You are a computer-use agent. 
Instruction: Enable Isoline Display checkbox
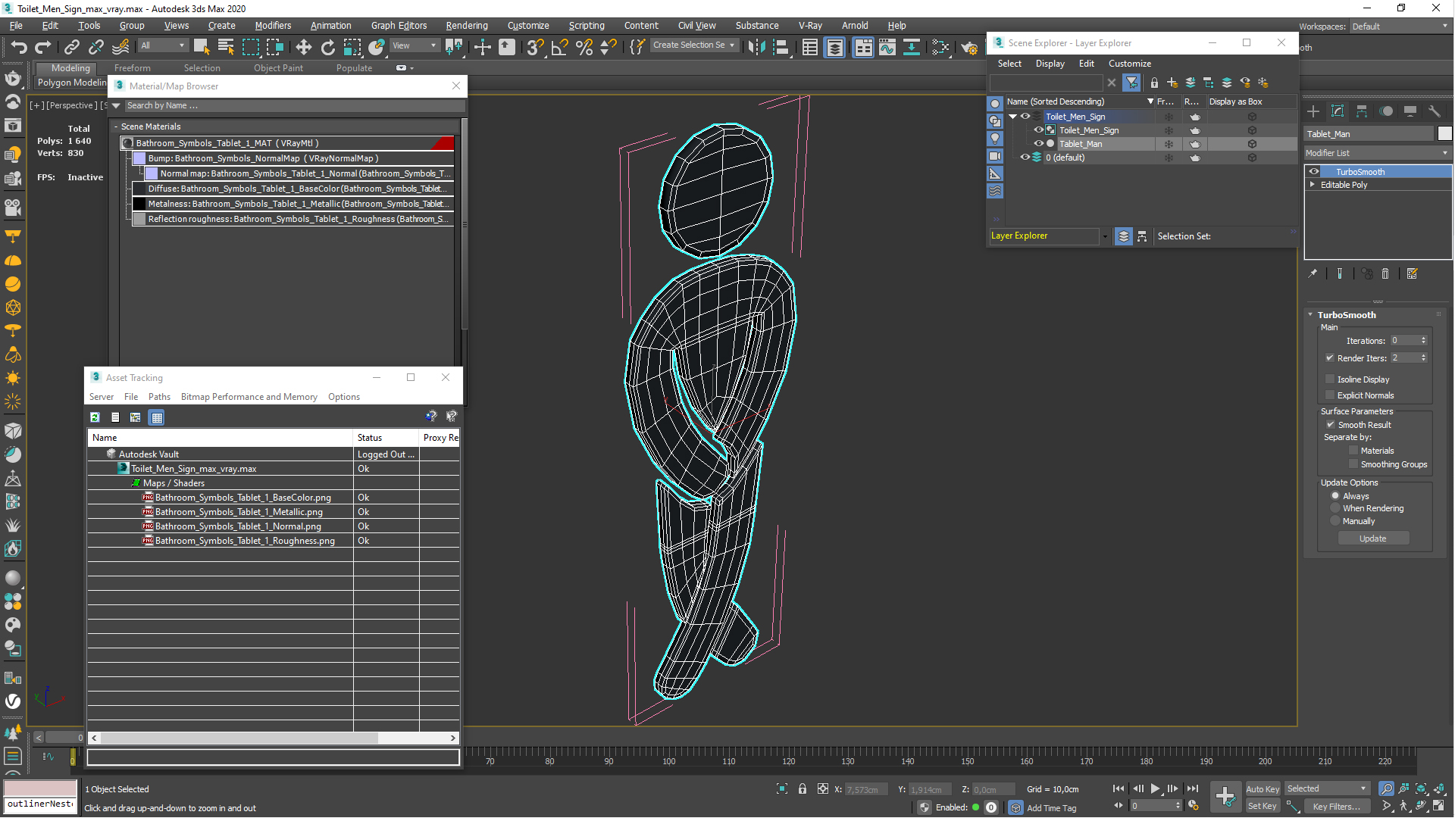(1330, 379)
